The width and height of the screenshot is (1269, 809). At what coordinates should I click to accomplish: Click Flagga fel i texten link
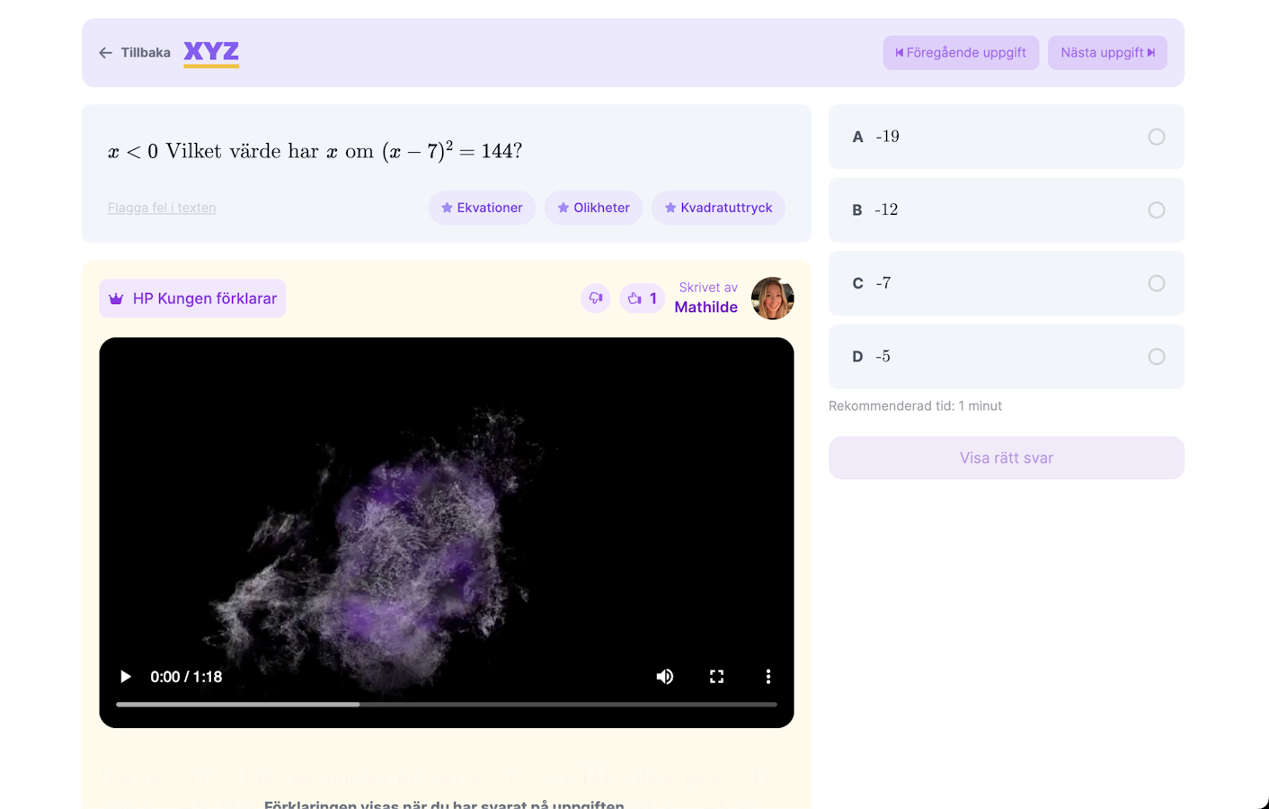[x=162, y=208]
